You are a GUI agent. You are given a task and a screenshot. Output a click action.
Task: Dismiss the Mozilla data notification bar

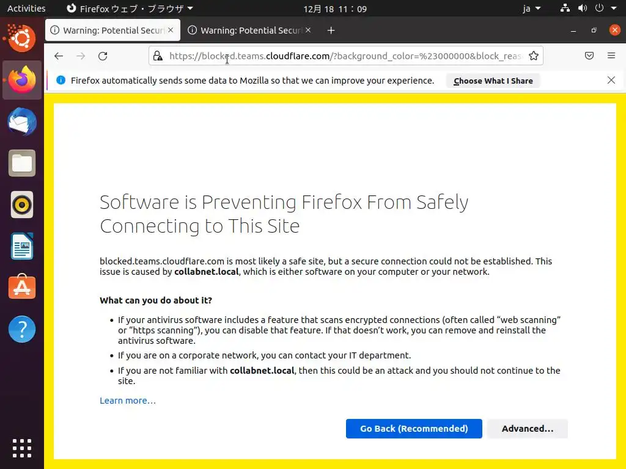click(x=611, y=80)
